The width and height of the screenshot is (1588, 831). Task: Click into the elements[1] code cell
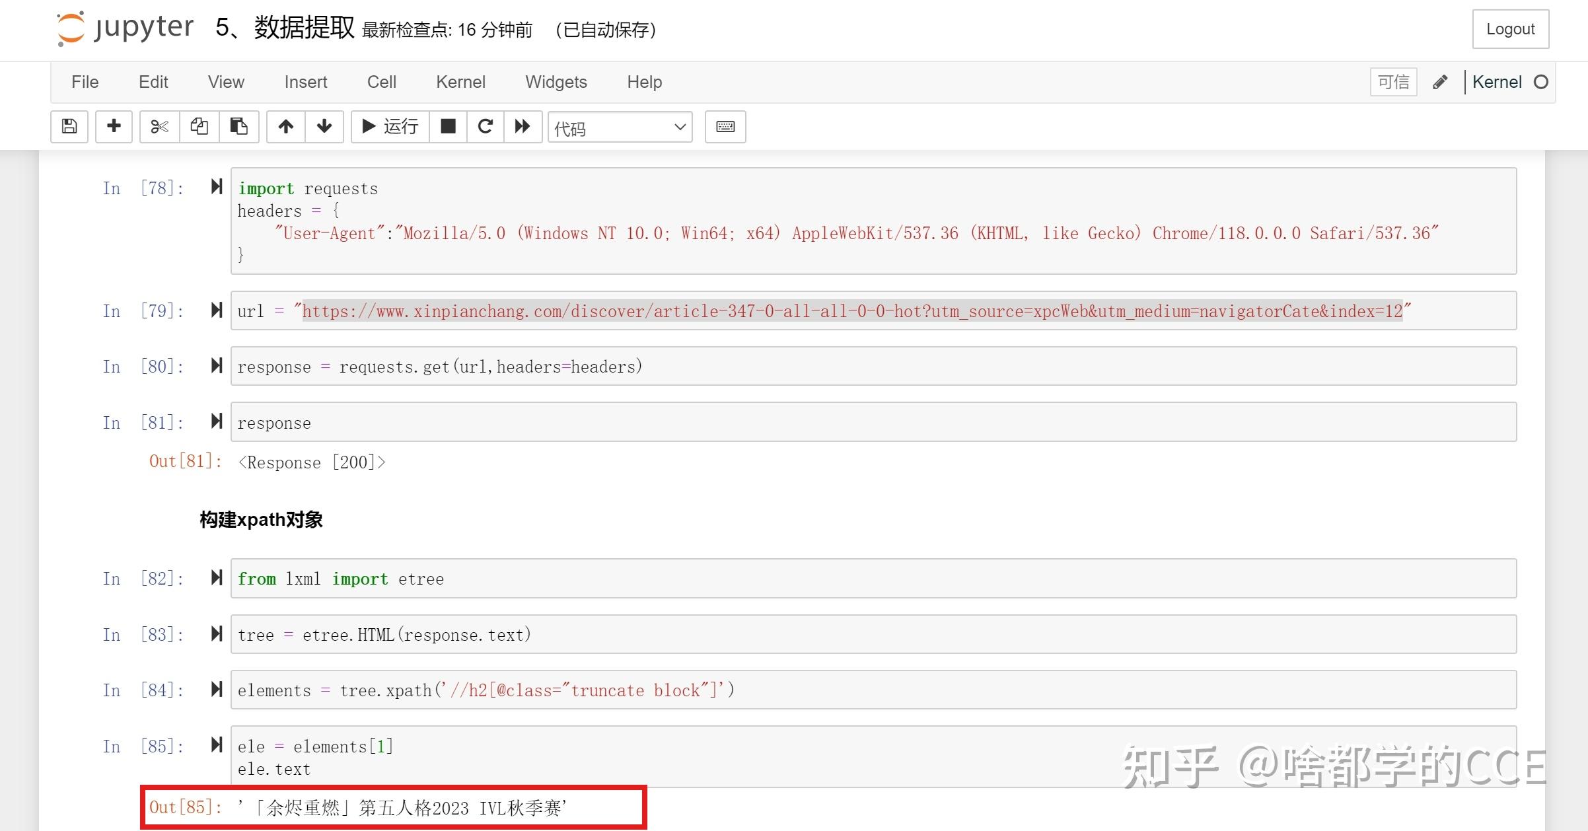click(873, 757)
